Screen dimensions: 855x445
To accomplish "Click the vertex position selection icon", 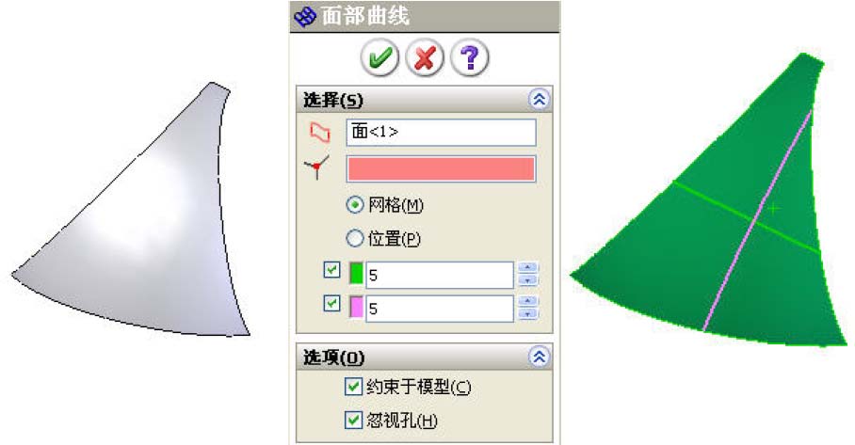I will [x=316, y=167].
